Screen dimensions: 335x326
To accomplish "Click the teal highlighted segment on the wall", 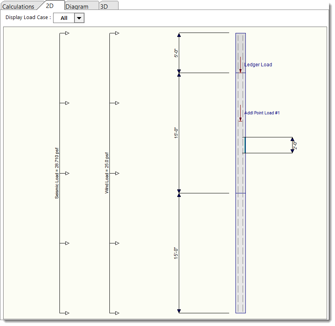I will [245, 145].
